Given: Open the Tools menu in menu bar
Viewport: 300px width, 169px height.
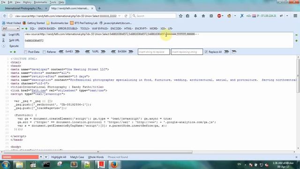Looking at the screenshot, I should pyautogui.click(x=52, y=2).
